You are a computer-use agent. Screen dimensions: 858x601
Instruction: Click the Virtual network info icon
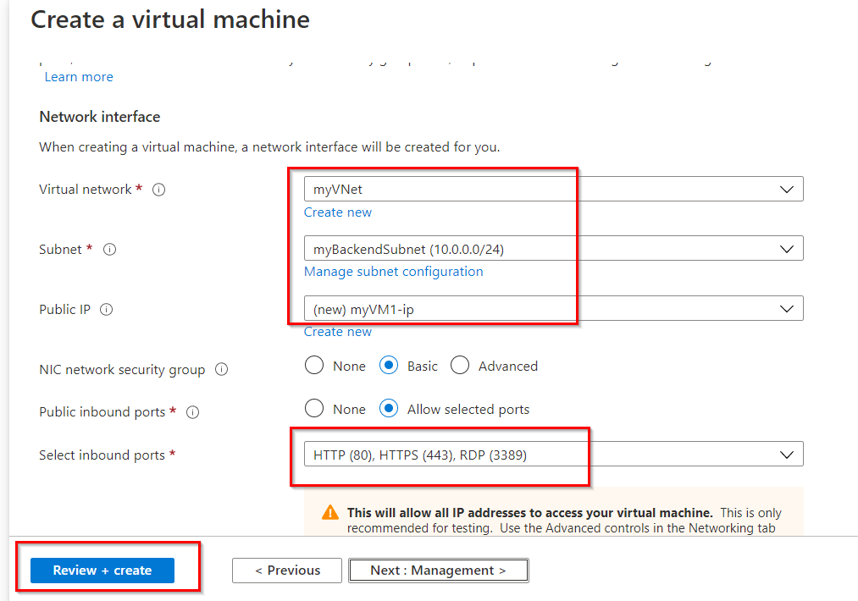[x=158, y=190]
